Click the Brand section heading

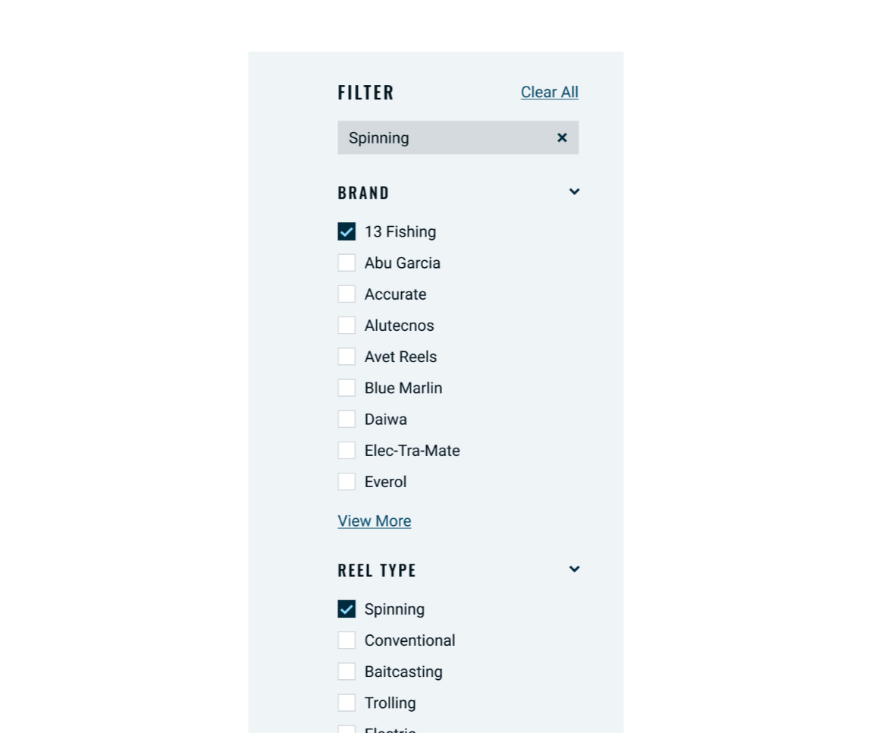coord(363,193)
